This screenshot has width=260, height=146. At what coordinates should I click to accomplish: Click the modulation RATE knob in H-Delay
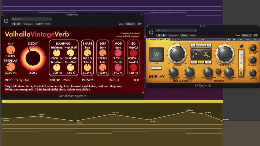click(189, 72)
